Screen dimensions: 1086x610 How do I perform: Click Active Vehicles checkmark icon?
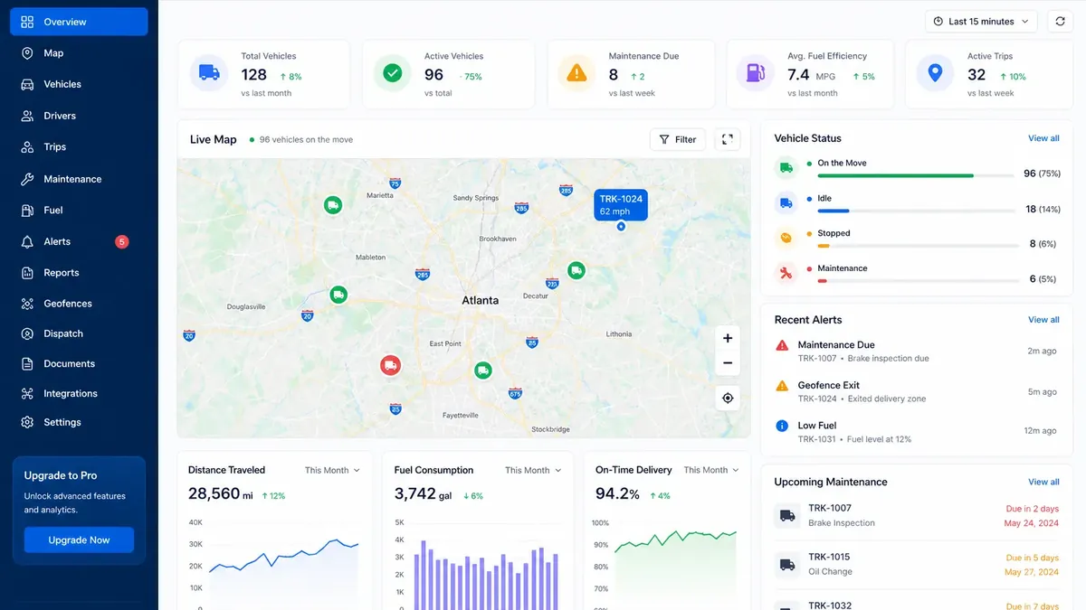click(x=393, y=73)
